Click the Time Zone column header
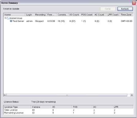137x118 pixels. 126,15
